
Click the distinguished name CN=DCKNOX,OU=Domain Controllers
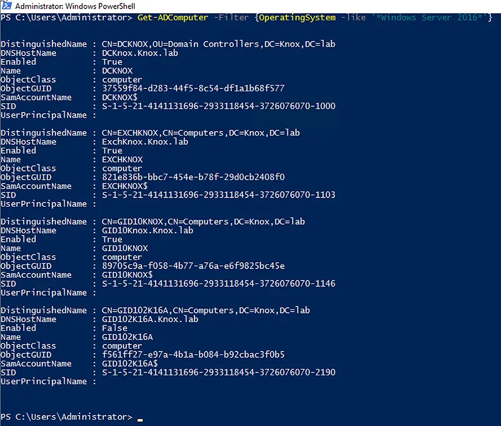tap(219, 44)
